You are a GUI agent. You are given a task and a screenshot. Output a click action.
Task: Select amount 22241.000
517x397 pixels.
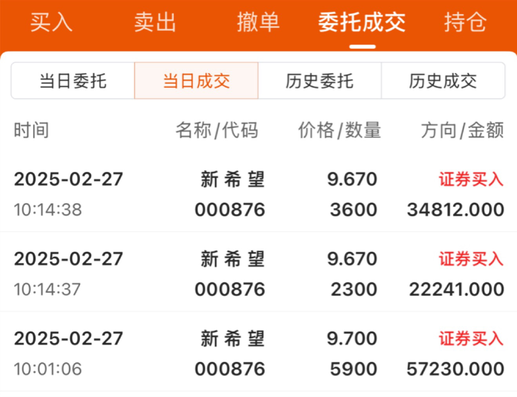(x=457, y=290)
